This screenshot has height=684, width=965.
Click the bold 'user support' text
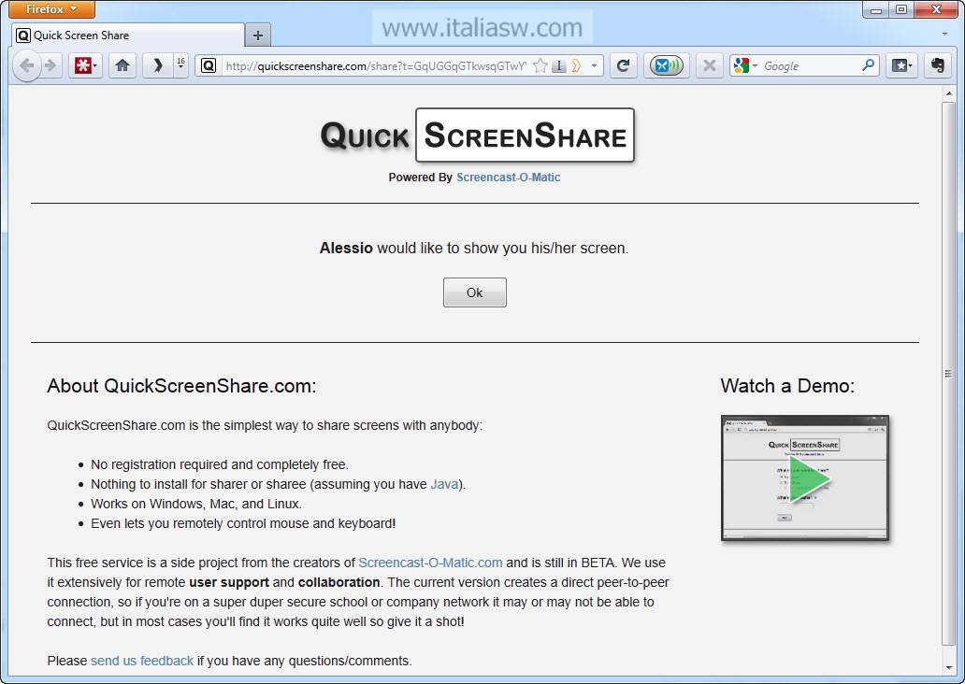pyautogui.click(x=229, y=582)
